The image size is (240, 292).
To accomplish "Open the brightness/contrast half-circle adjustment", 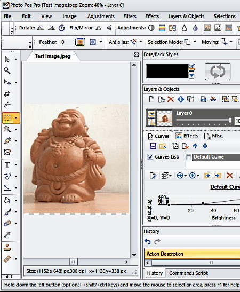I will [151, 28].
